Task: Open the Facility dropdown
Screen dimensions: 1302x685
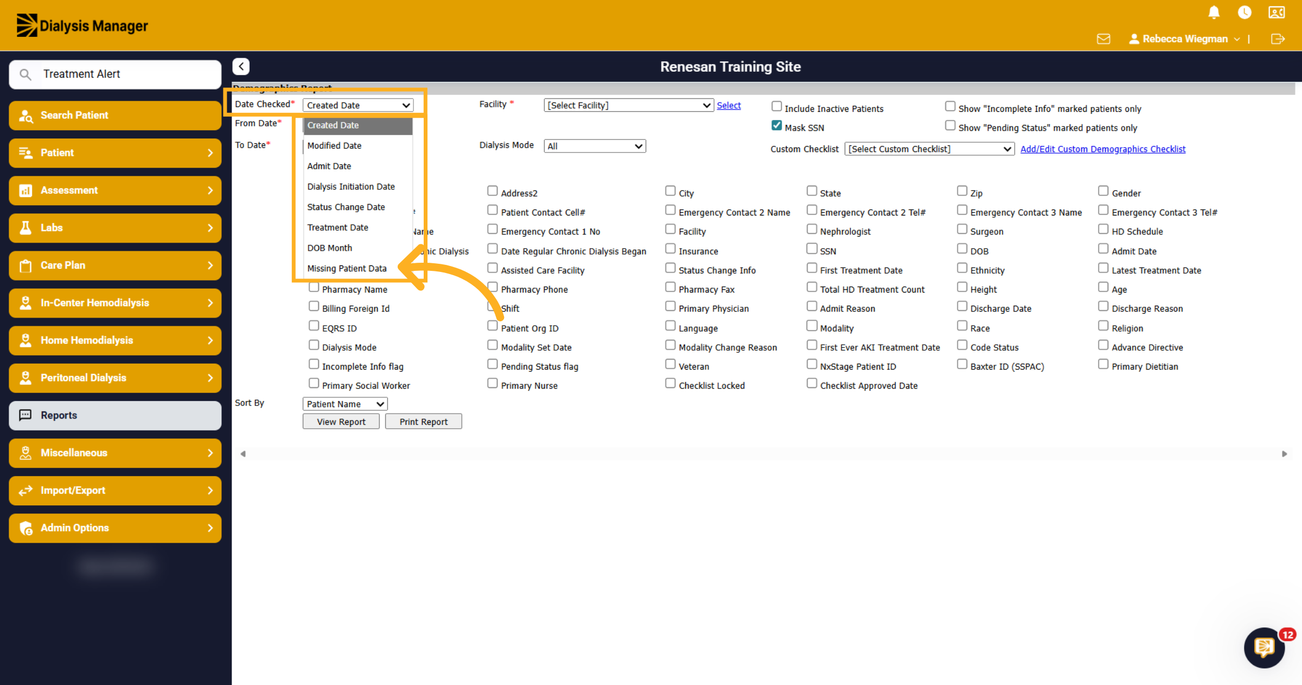Action: click(628, 105)
